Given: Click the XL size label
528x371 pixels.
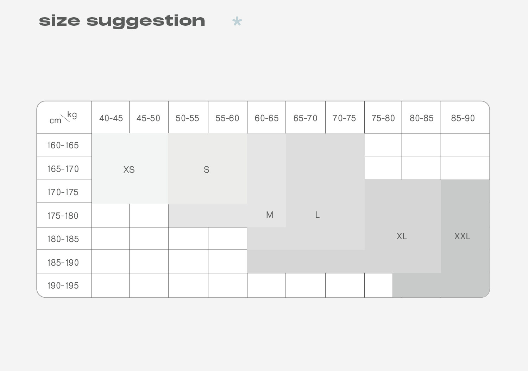Looking at the screenshot, I should [x=402, y=236].
